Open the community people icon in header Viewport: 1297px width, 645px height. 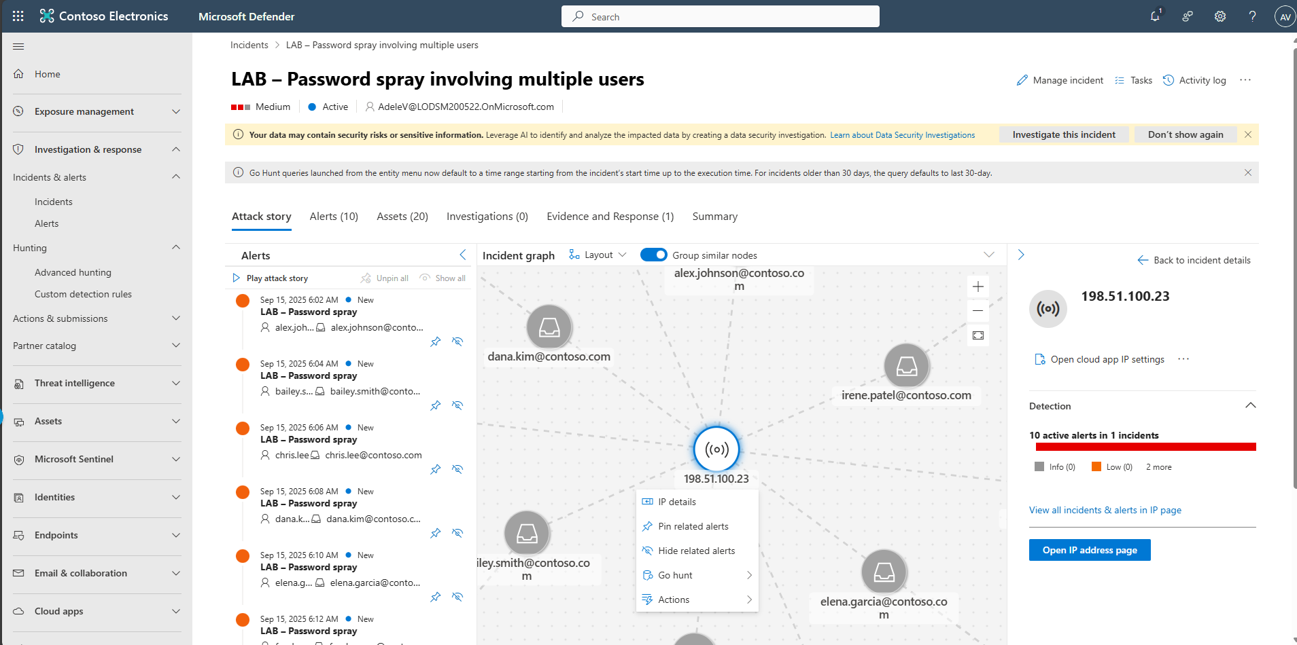point(1188,16)
